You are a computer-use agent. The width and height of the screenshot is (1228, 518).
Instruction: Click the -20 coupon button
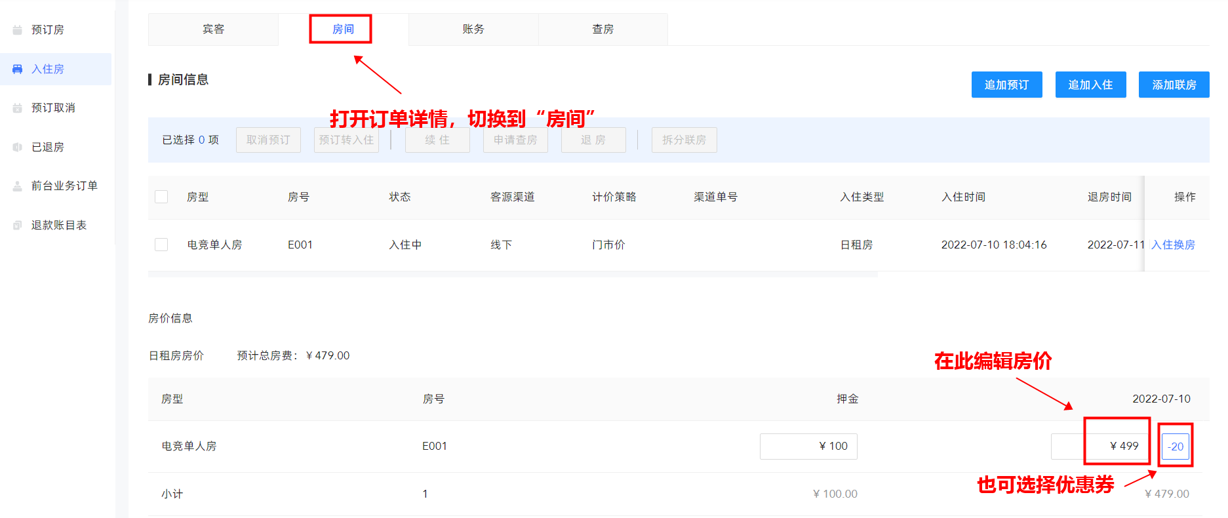[1176, 447]
